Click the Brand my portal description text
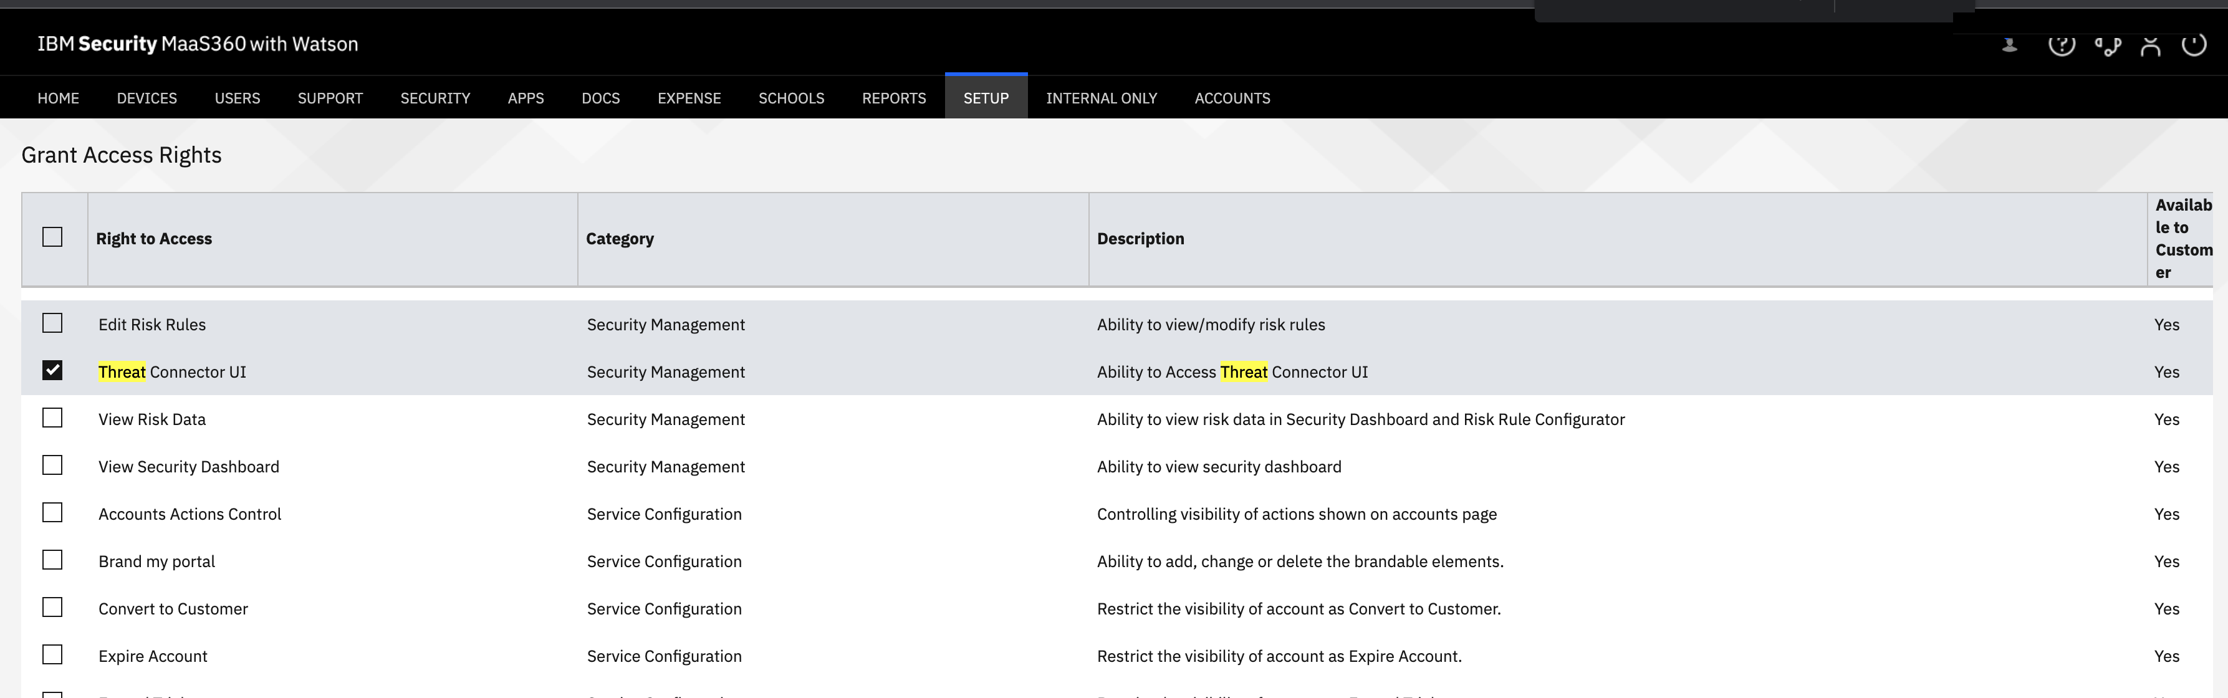The width and height of the screenshot is (2228, 698). point(1300,562)
